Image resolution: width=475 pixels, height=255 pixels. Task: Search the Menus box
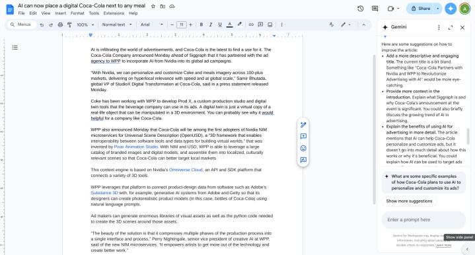point(21,24)
